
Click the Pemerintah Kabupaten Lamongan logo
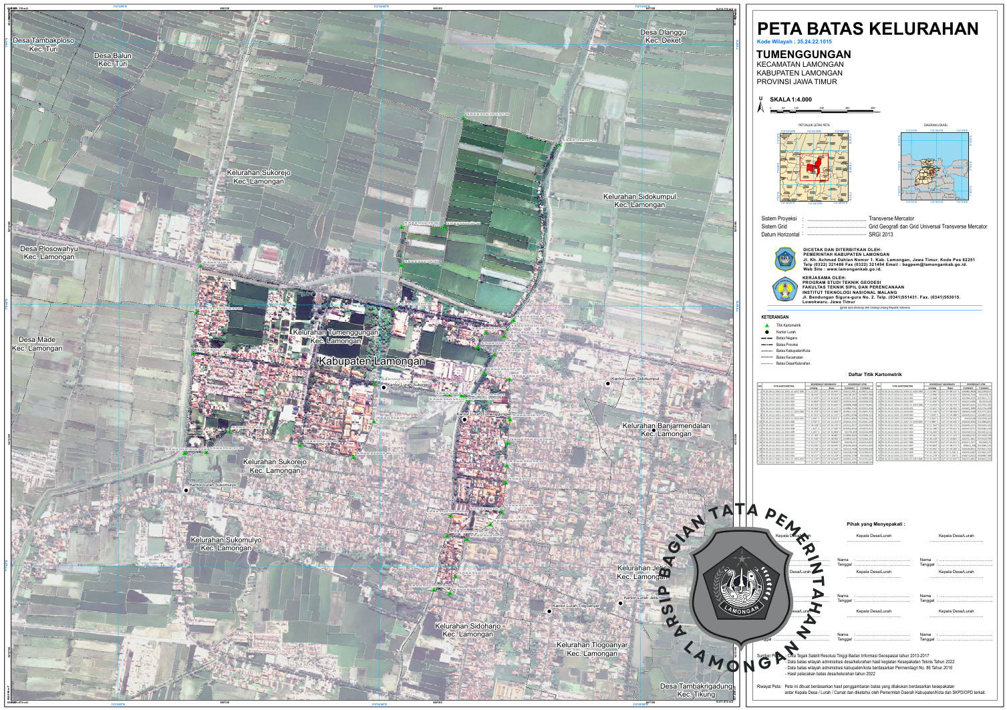point(785,258)
